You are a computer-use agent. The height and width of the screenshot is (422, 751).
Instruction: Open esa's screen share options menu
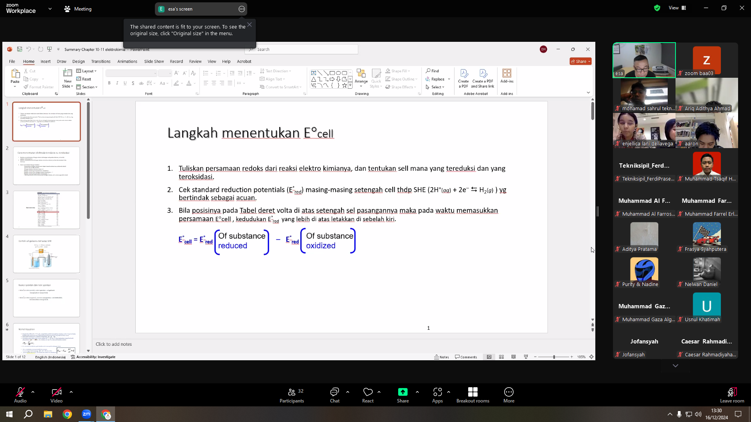click(242, 9)
